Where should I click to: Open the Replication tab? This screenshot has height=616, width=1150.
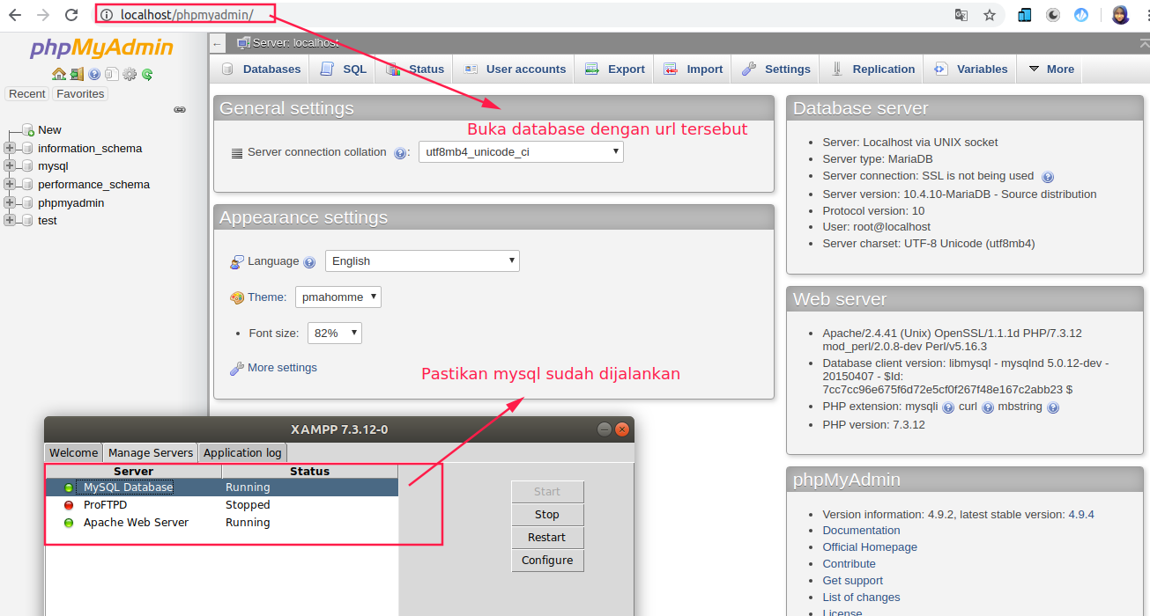[873, 69]
